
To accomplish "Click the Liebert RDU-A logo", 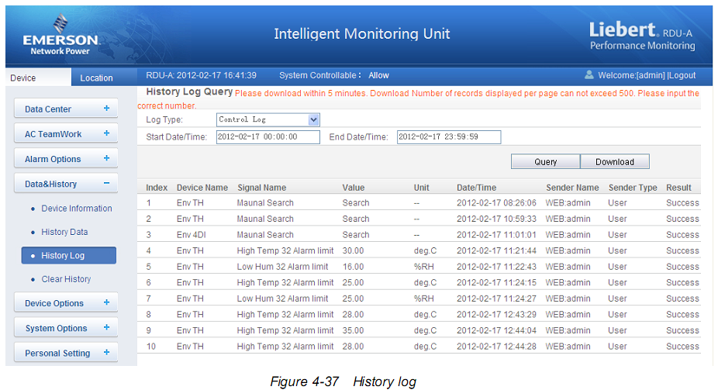I will click(x=641, y=35).
